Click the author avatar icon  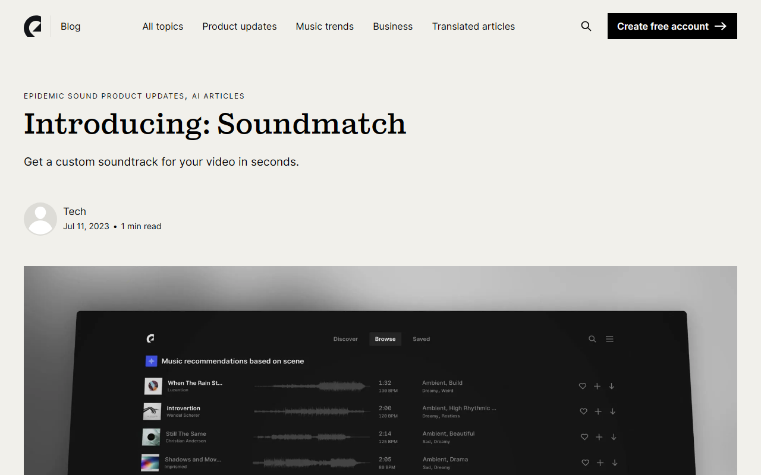pyautogui.click(x=40, y=218)
